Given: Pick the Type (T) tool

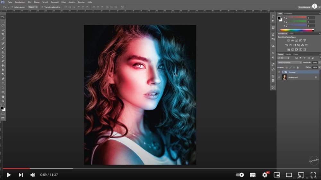Looking at the screenshot, I should [x=3, y=83].
